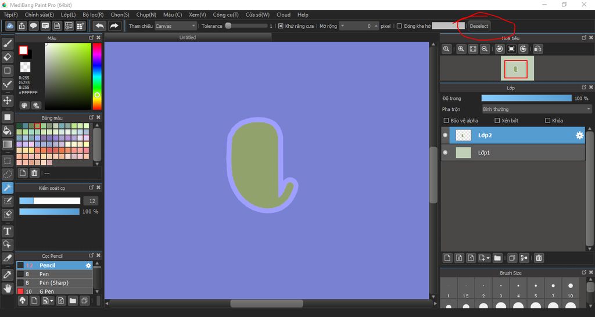Select the Select Pen tool

(x=7, y=201)
